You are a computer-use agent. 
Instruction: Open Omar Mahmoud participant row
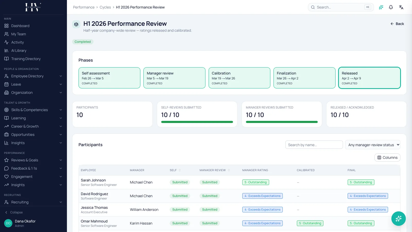239,223
